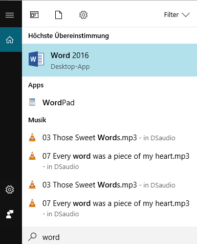Open the sidebar Settings gear at the bottom
Image resolution: width=197 pixels, height=244 pixels.
click(10, 190)
